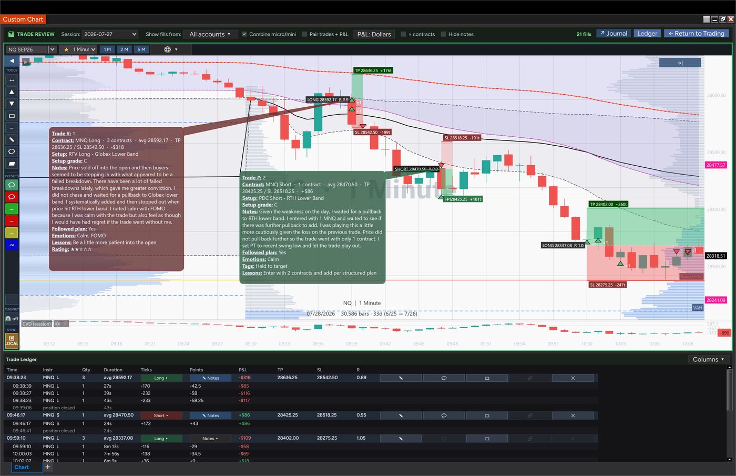Image resolution: width=736 pixels, height=476 pixels.
Task: Toggle the P&L: Dollars display button
Action: [x=374, y=34]
